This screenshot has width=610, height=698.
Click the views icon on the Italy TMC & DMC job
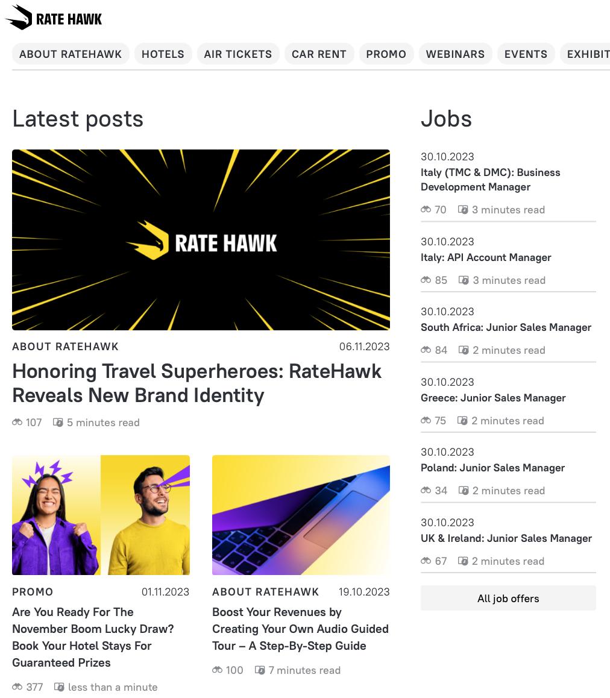pyautogui.click(x=425, y=209)
